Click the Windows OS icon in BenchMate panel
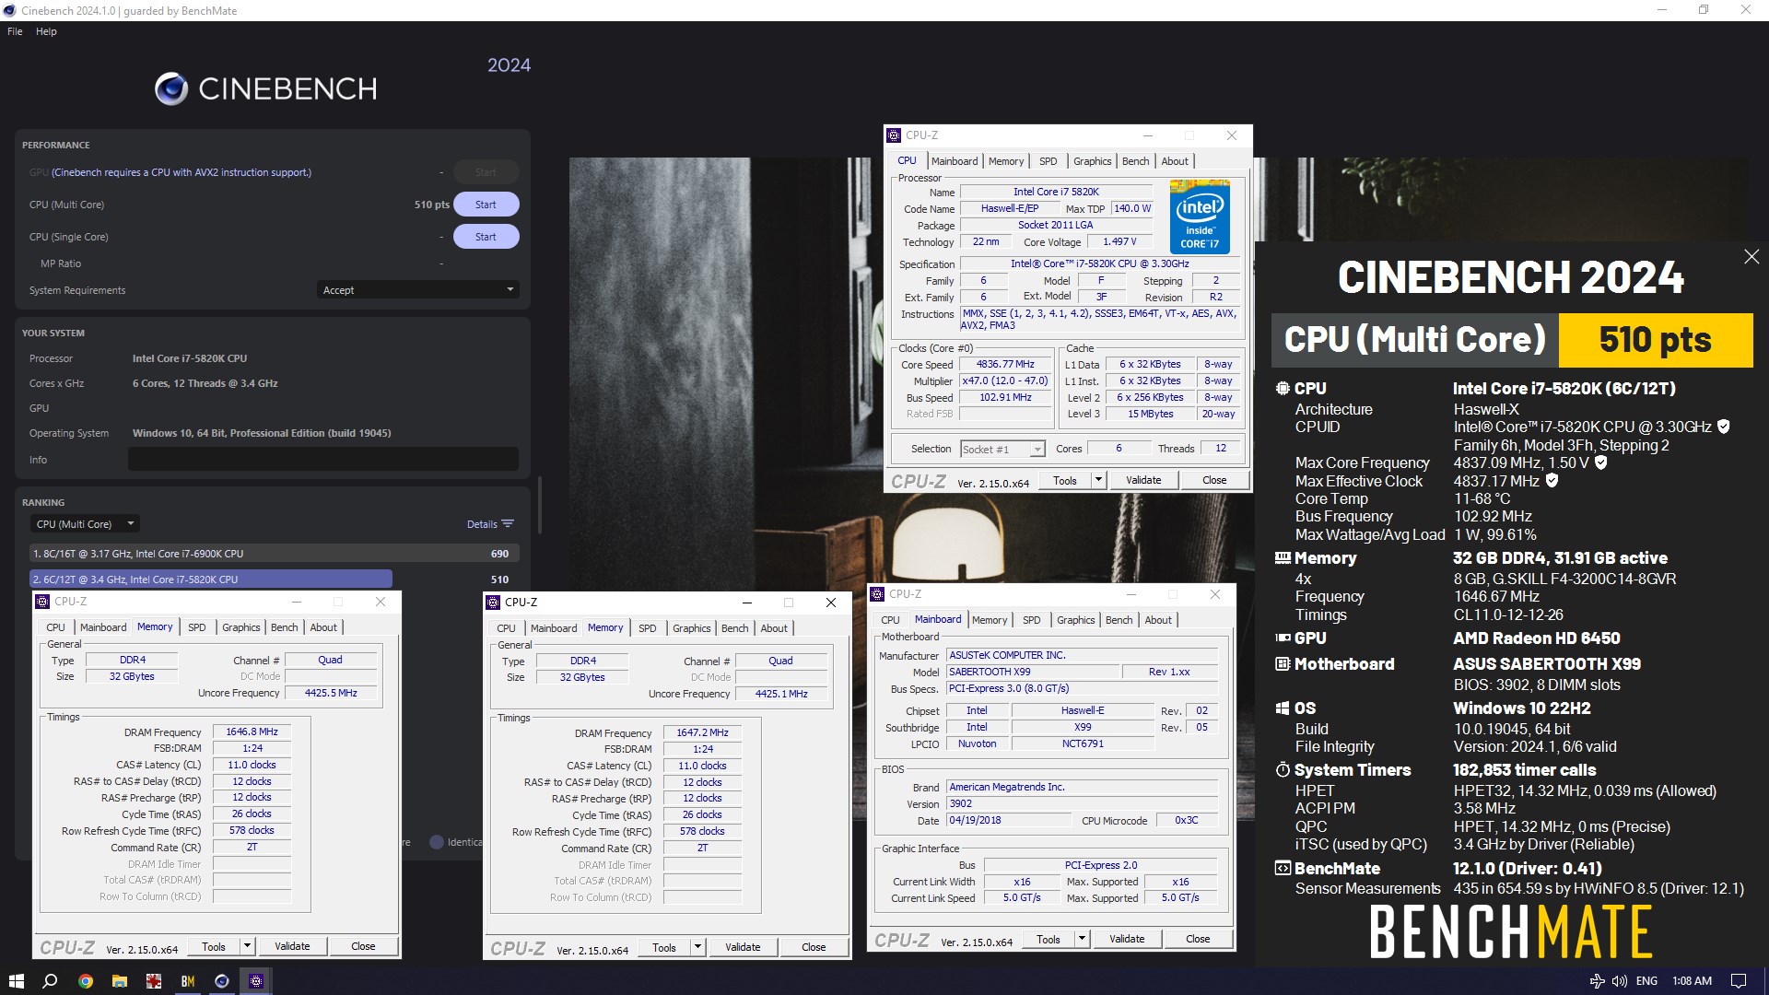This screenshot has width=1769, height=995. click(1282, 708)
